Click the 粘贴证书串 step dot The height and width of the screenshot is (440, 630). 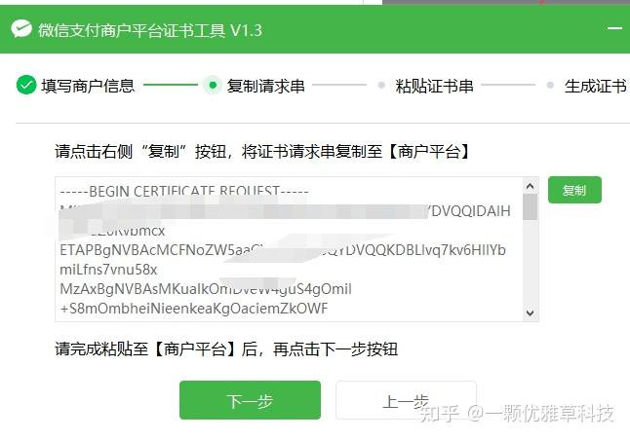[x=381, y=85]
